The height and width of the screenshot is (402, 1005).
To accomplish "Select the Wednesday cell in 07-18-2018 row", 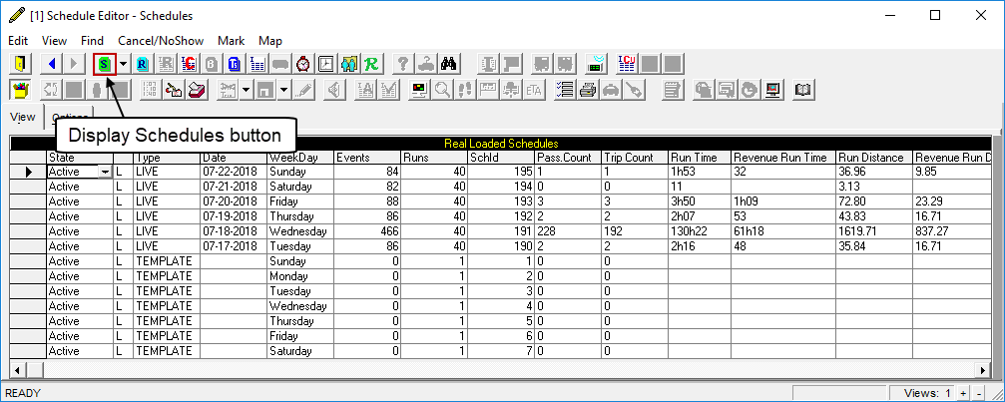I will click(300, 231).
